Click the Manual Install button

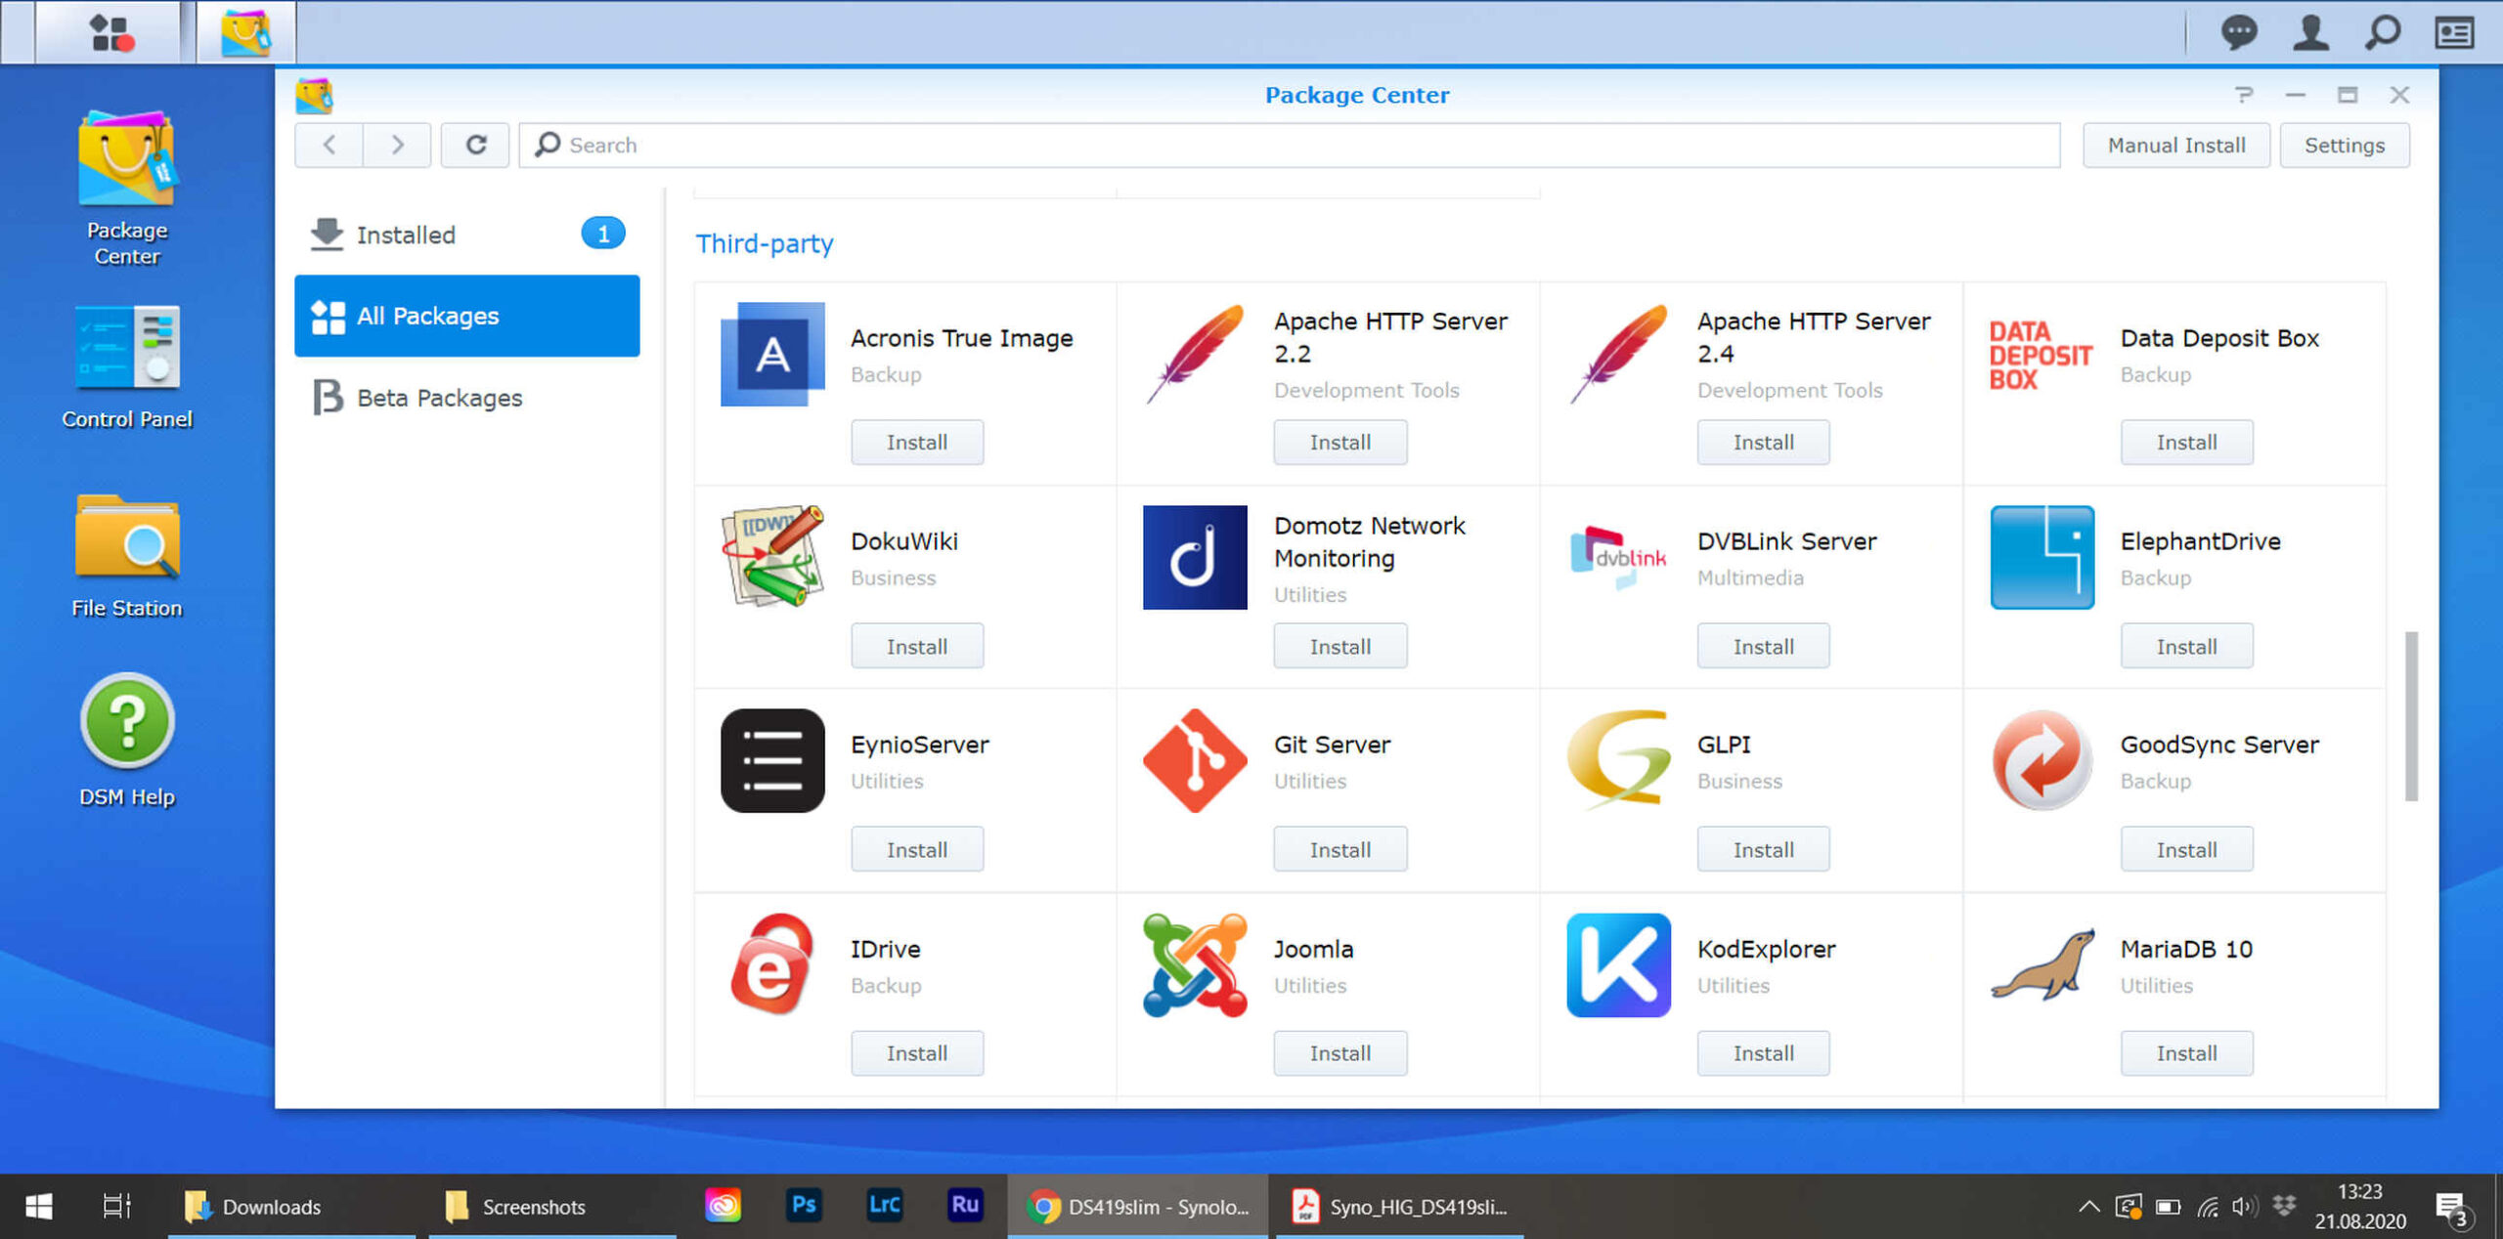pos(2175,145)
